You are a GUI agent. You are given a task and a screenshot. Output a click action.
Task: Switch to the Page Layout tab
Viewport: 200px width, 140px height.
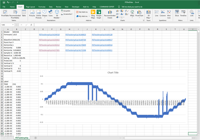(30, 6)
